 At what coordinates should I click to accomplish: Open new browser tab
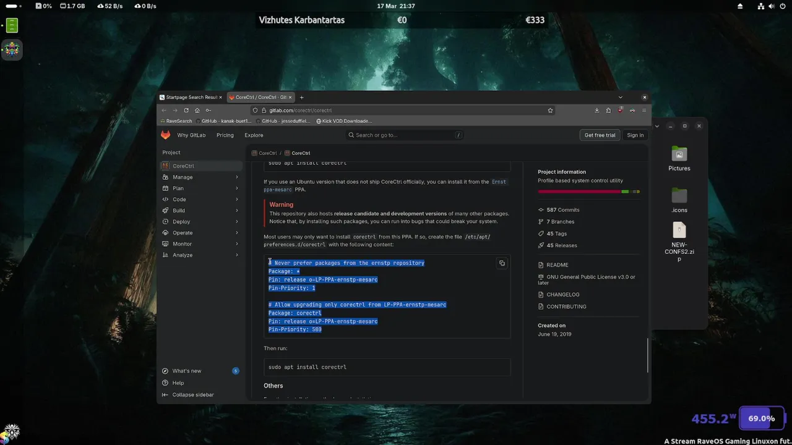(302, 97)
